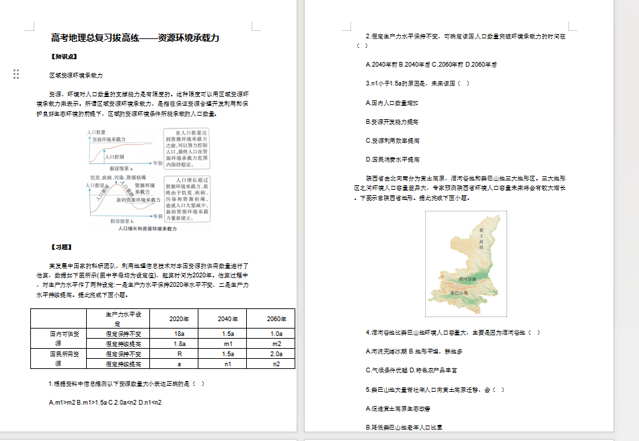This screenshot has width=639, height=441.
Task: Click the title 高考地理总复习拔高练——资源环境承载力
Action: point(135,38)
